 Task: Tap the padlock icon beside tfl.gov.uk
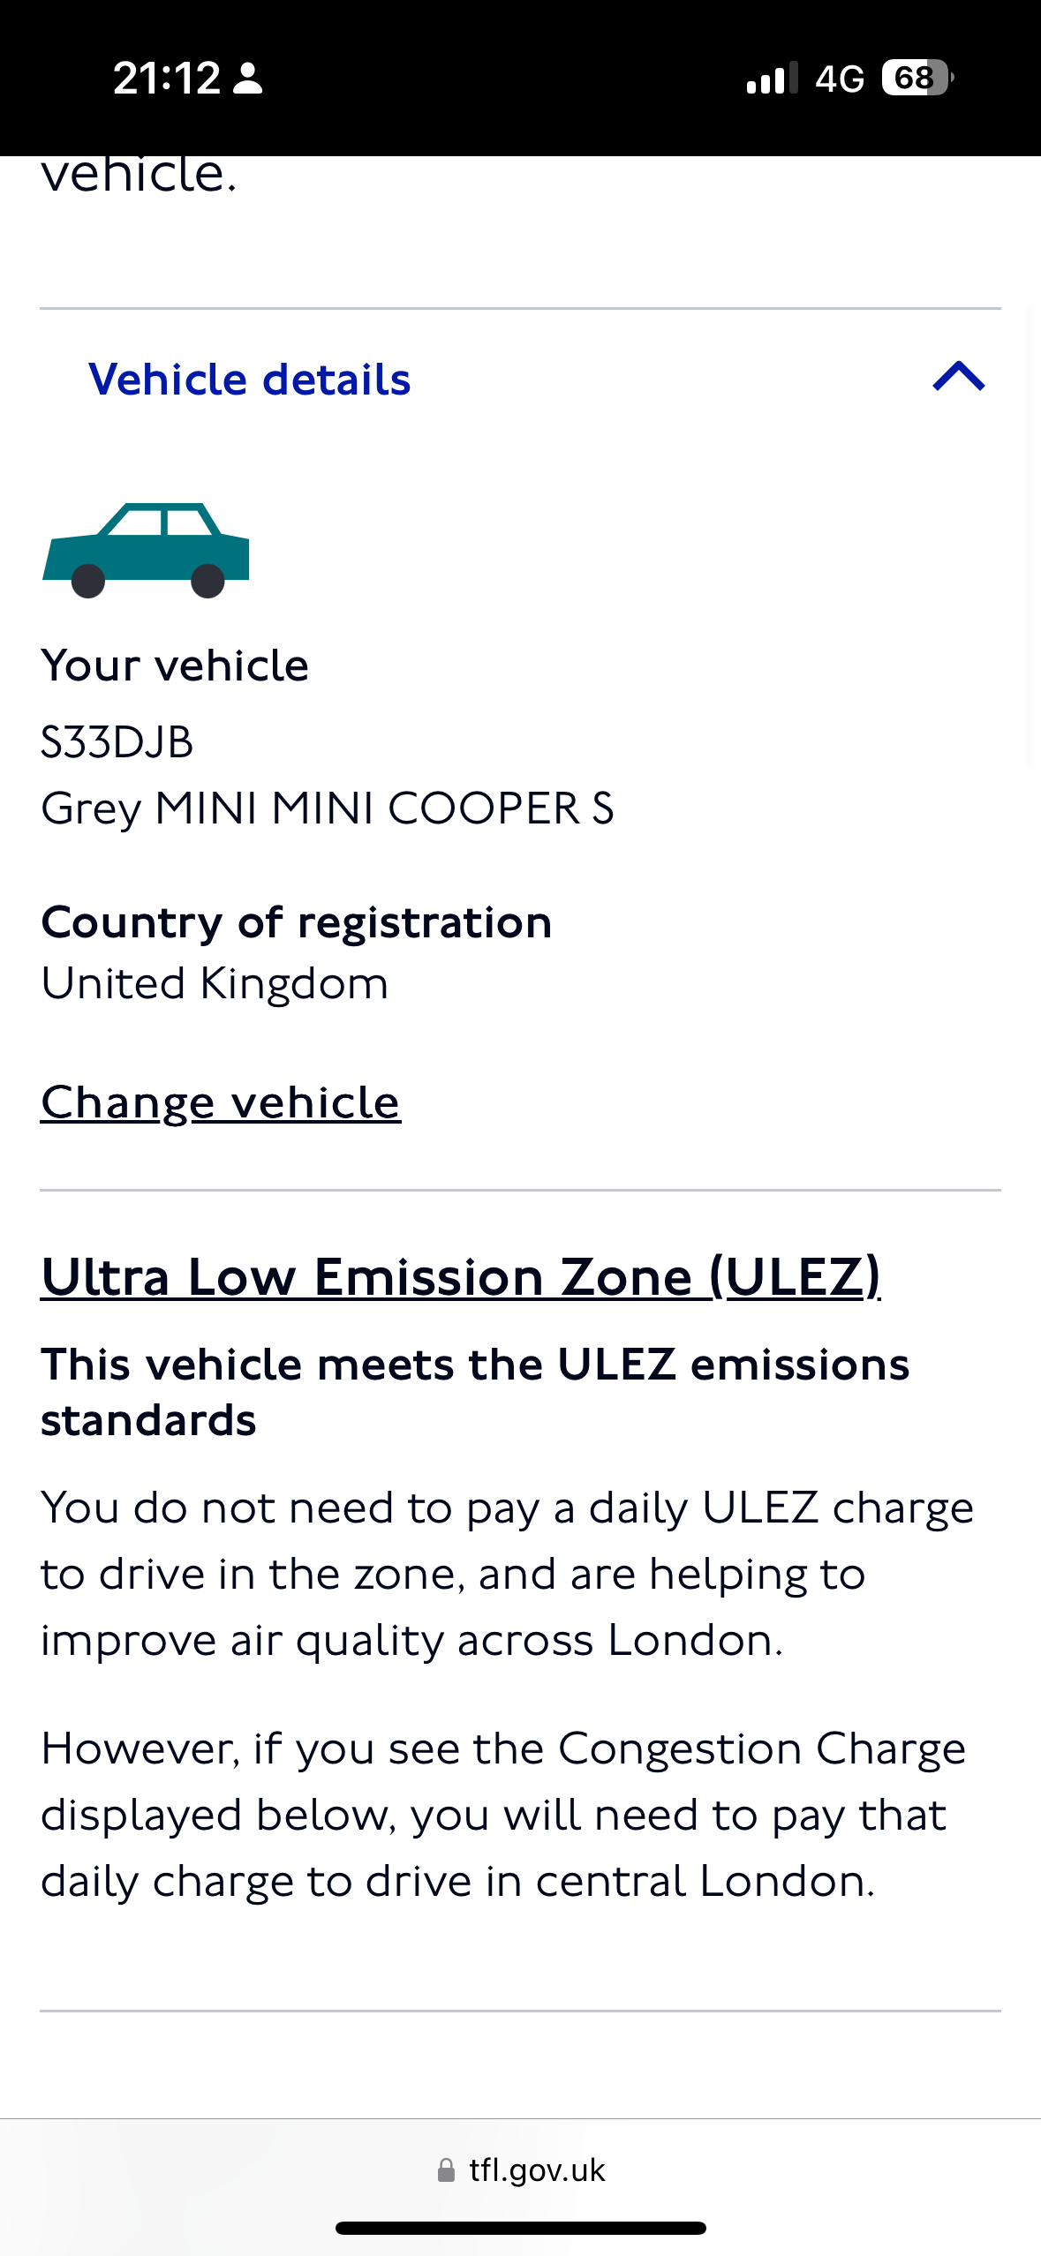[x=446, y=2170]
